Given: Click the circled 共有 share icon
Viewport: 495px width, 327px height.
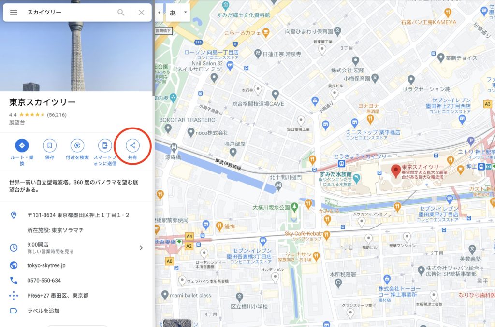Looking at the screenshot, I should (132, 145).
